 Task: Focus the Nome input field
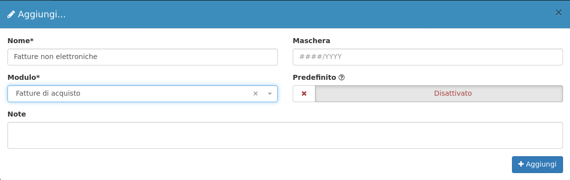[142, 57]
